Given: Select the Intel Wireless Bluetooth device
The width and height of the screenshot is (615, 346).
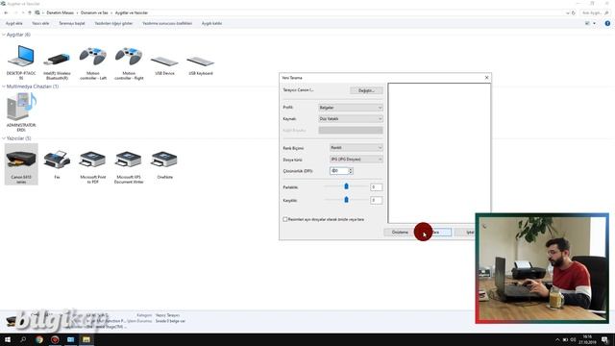Looking at the screenshot, I should pyautogui.click(x=57, y=62).
